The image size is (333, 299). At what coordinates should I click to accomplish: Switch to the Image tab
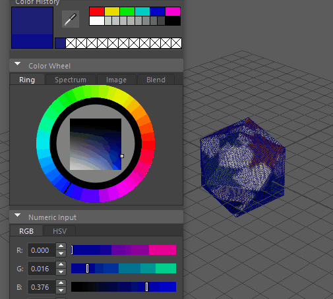coord(116,80)
